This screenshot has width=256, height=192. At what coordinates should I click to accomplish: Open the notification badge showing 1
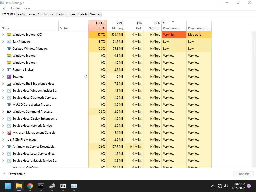[x=249, y=186]
